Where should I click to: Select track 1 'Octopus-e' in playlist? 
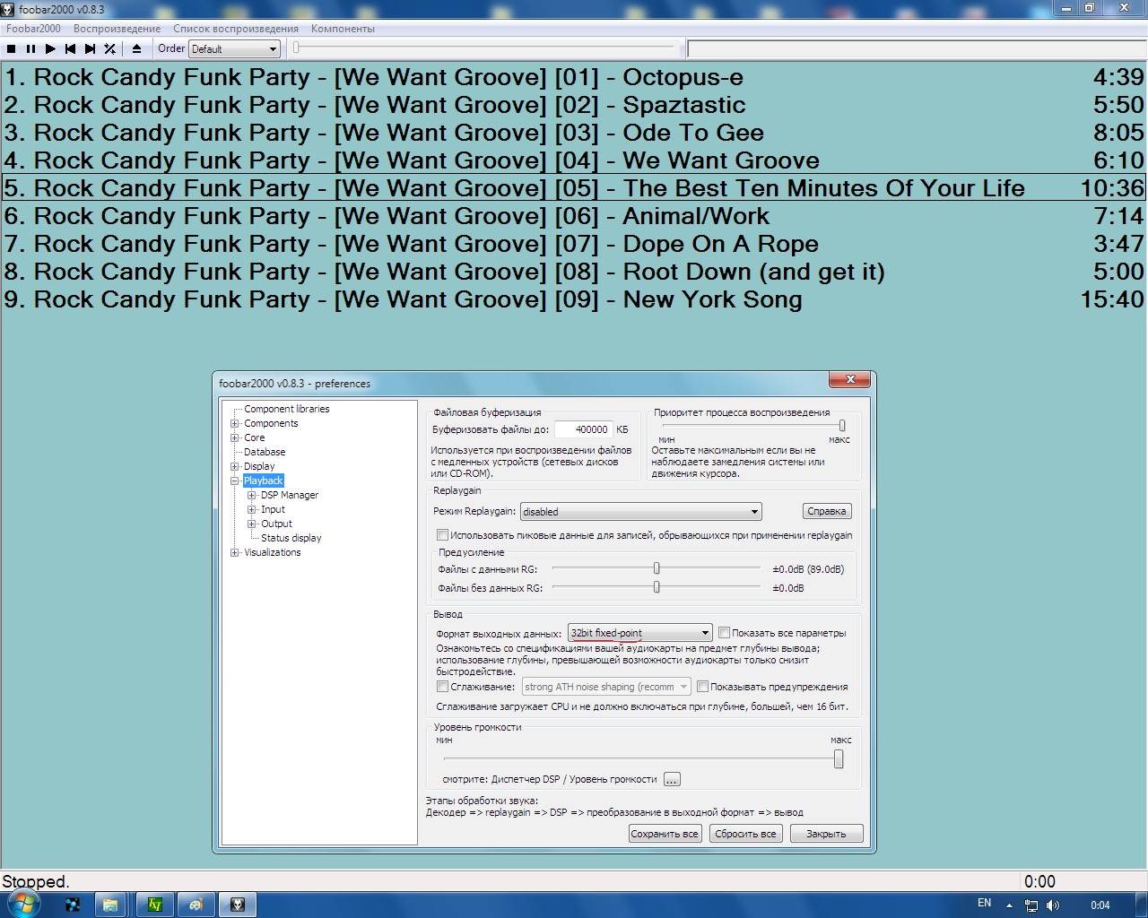coord(574,77)
